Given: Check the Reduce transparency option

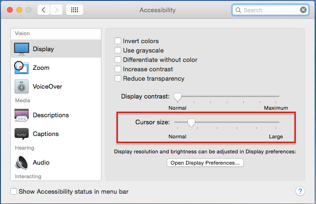Looking at the screenshot, I should (118, 79).
